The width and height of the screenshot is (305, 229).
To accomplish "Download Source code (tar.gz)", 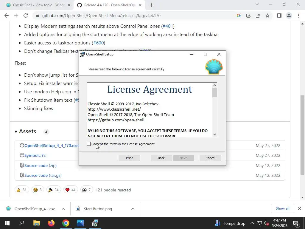I will [x=43, y=175].
